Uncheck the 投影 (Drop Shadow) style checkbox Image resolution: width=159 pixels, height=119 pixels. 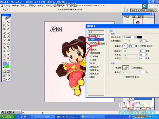[x=90, y=39]
